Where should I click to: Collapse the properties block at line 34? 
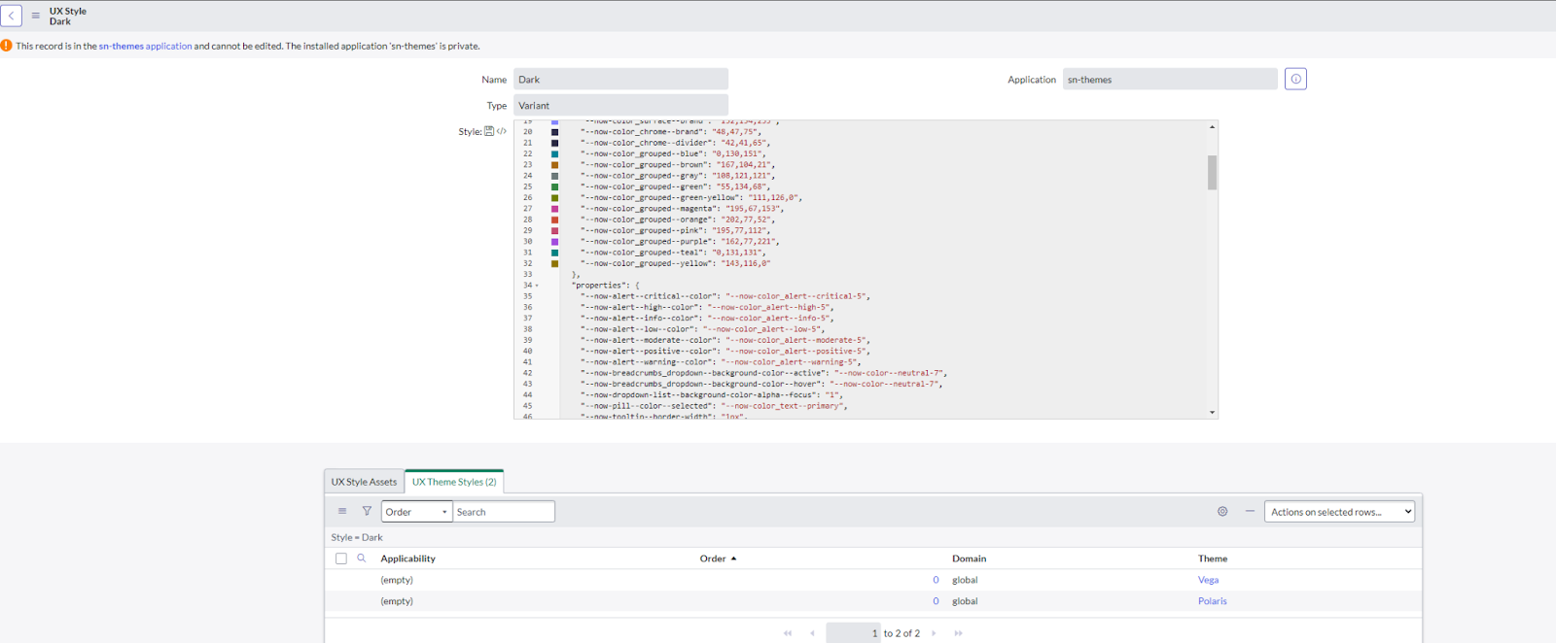click(537, 286)
